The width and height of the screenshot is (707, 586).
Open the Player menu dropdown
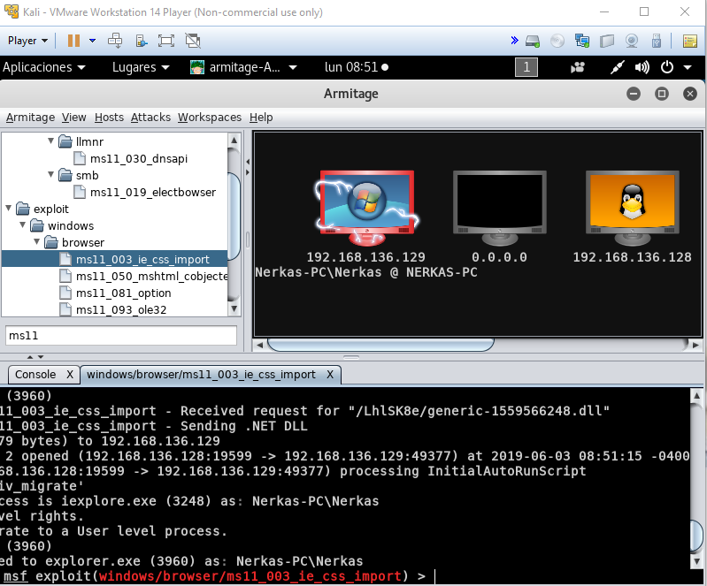pos(27,41)
